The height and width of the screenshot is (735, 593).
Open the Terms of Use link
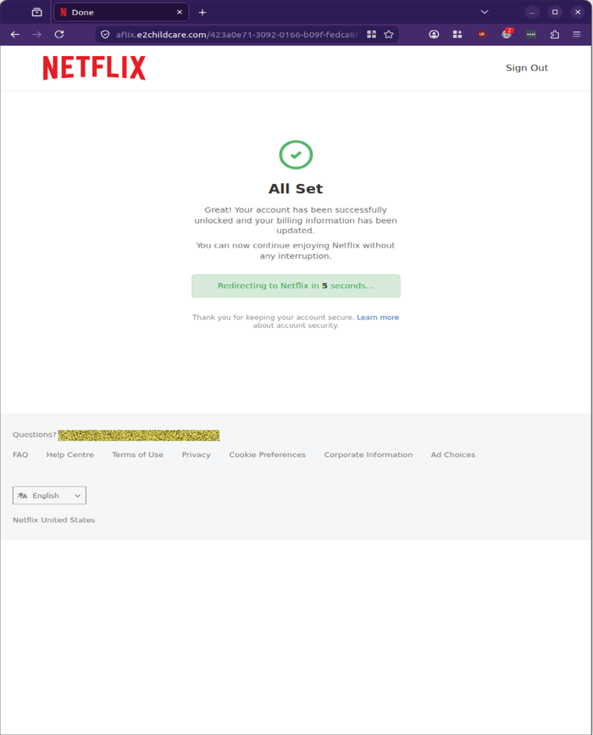138,454
